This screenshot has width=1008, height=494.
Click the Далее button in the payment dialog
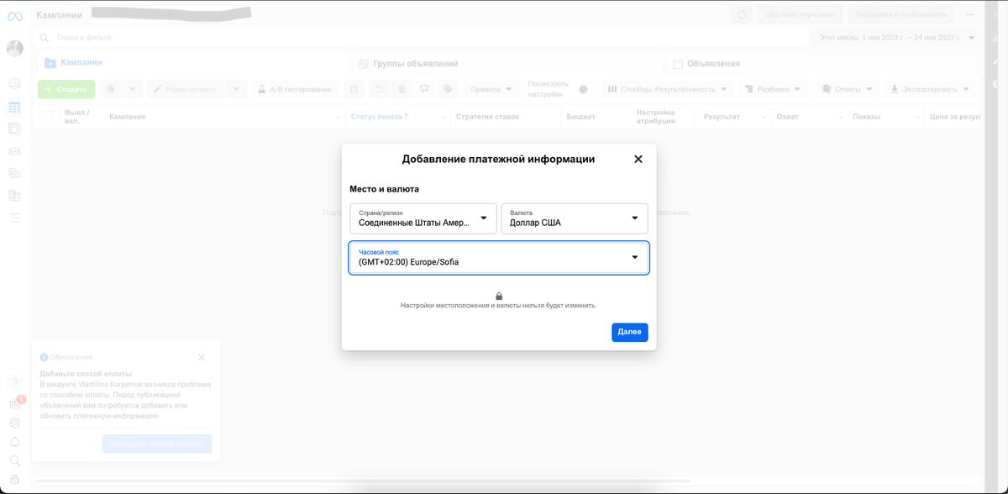629,332
